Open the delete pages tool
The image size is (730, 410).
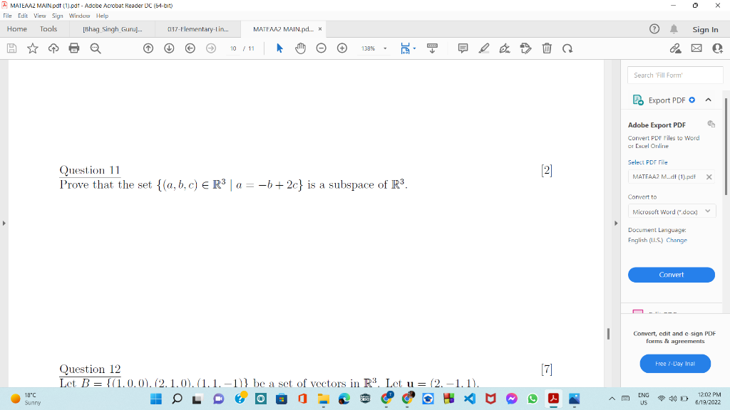point(545,48)
